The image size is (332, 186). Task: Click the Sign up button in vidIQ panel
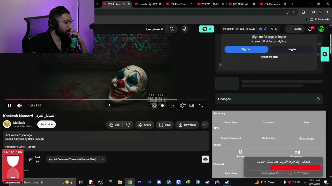point(246,49)
